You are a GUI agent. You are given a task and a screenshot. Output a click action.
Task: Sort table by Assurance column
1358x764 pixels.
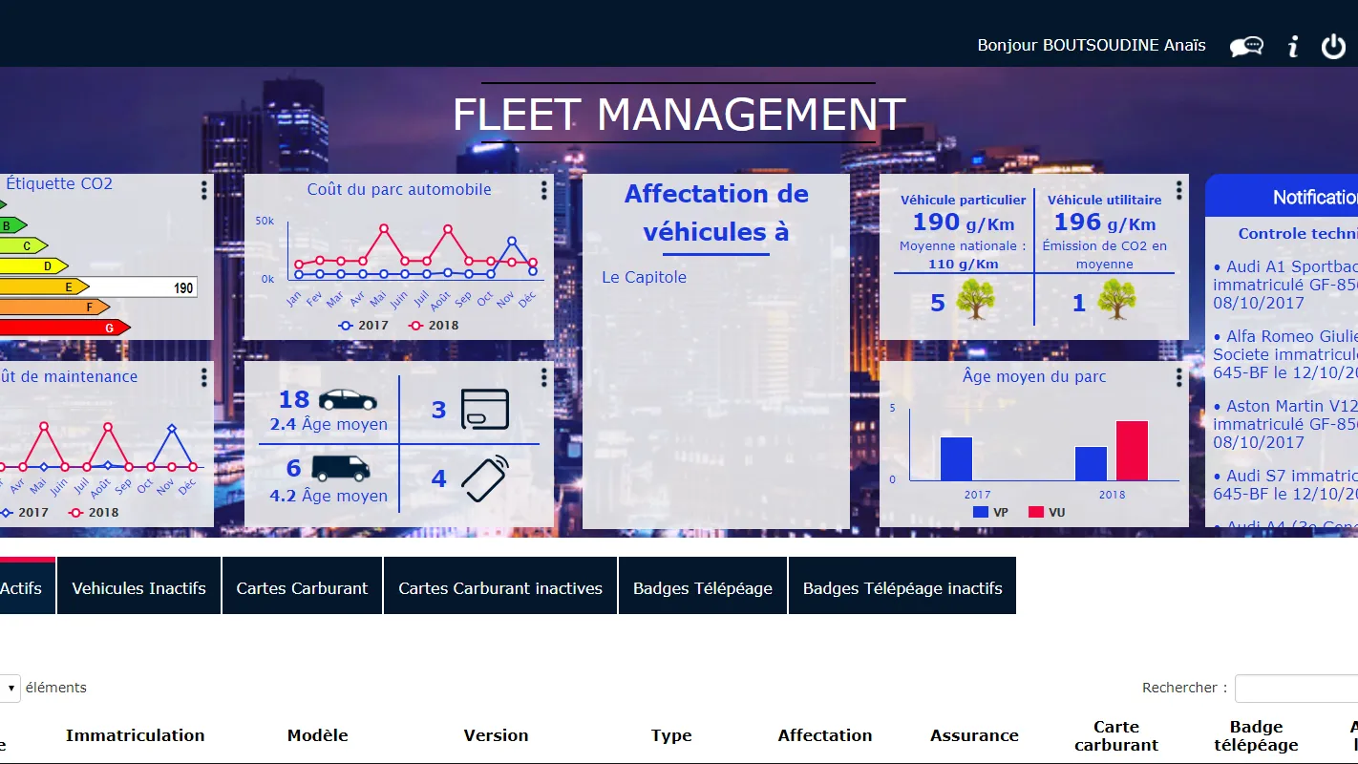[x=974, y=735]
